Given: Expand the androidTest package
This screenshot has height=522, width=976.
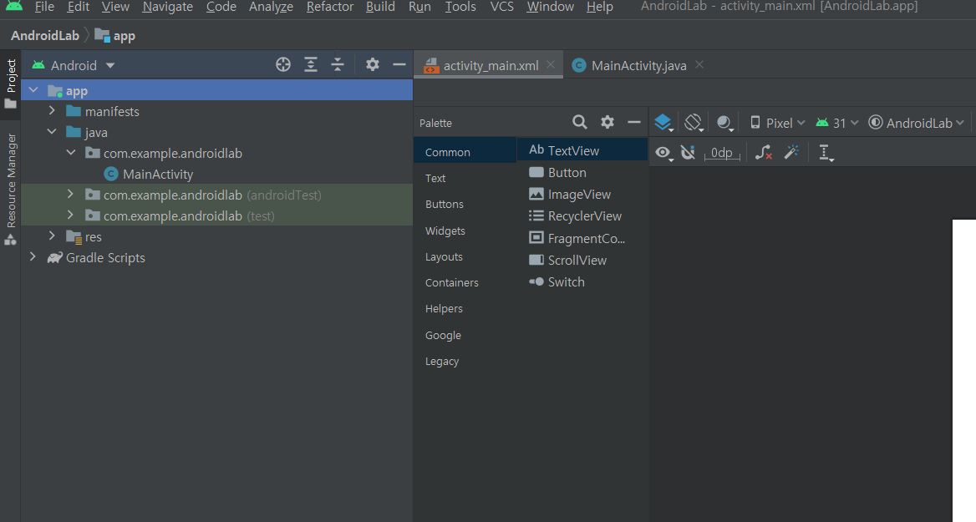Looking at the screenshot, I should click(x=70, y=195).
